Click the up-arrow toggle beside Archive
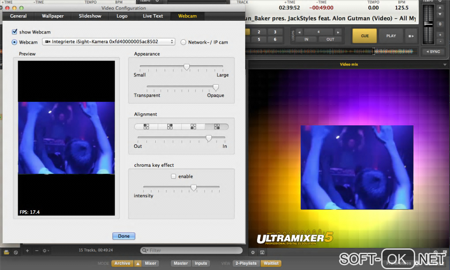This screenshot has height=270, width=450. 138,263
